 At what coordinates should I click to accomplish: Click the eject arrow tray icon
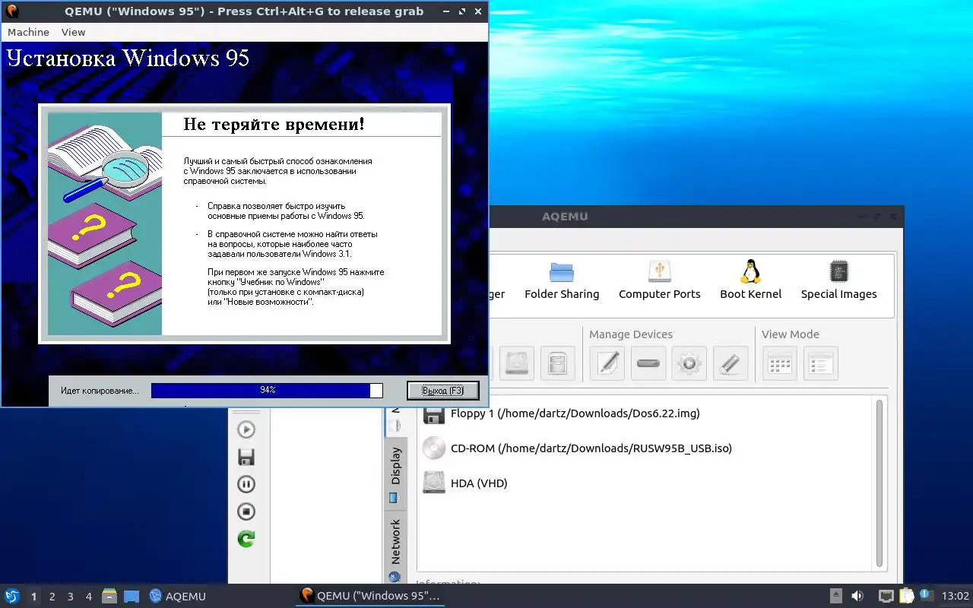click(835, 597)
